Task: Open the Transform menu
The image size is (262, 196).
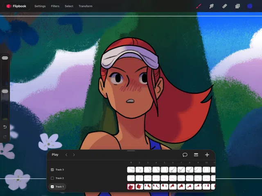Action: click(x=86, y=6)
